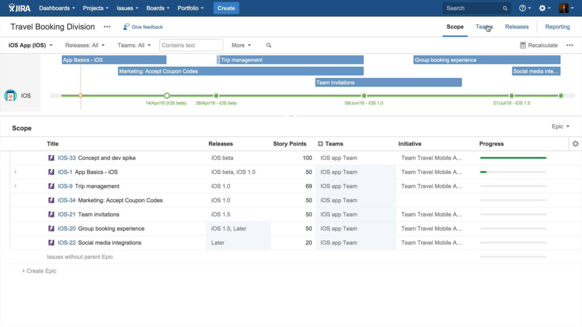This screenshot has width=582, height=327.
Task: Open the scope table column settings gear
Action: tap(575, 144)
